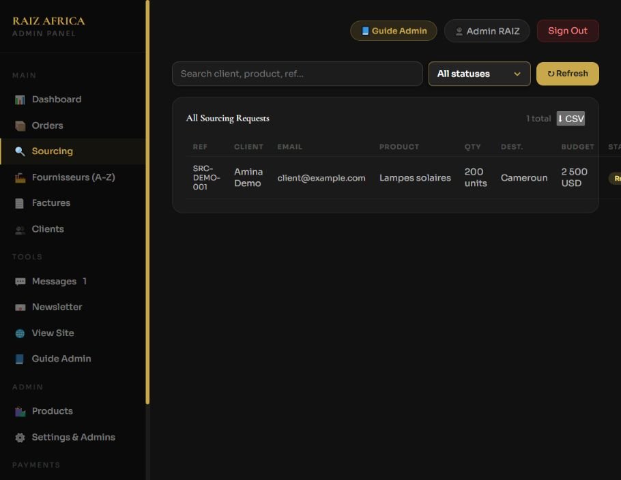
Task: Click the Factures document icon
Action: coord(19,203)
